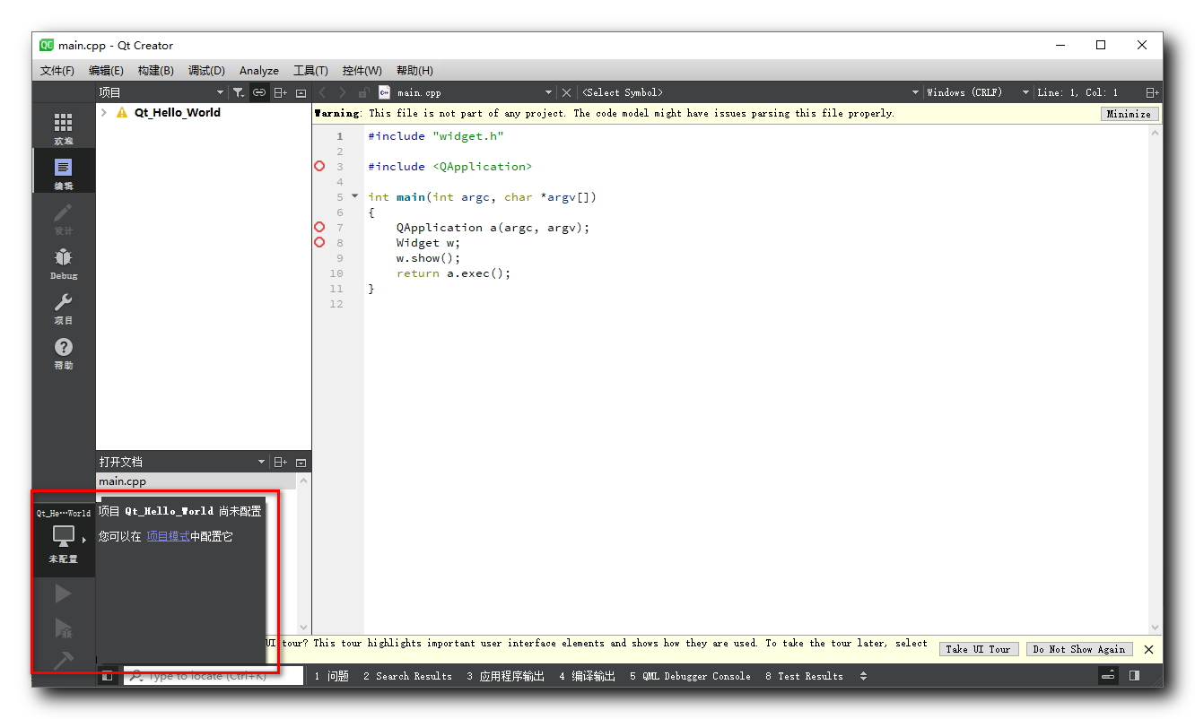Open the Debug mode bug icon

[x=63, y=257]
